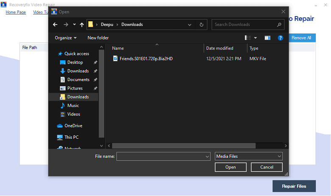
Task: Click File Path column header in Recoveryfix
Action: [x=30, y=48]
